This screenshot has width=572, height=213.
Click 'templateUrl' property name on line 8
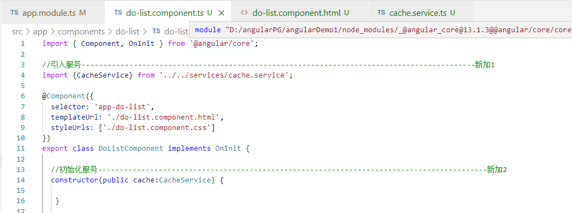point(75,117)
